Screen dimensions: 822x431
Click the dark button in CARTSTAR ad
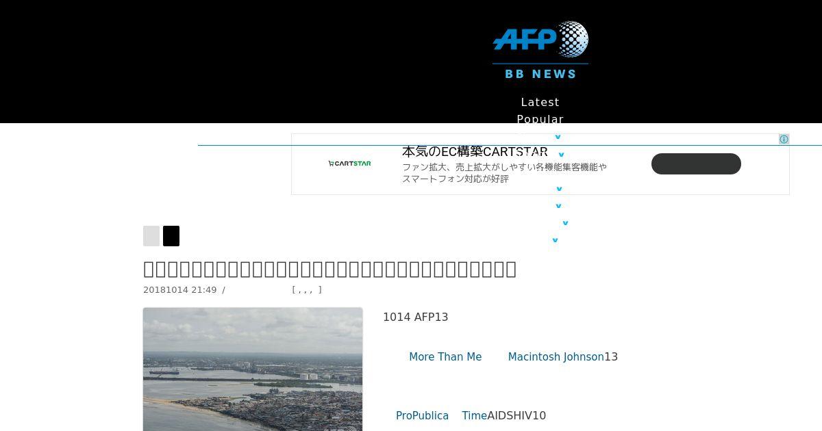[x=696, y=164]
